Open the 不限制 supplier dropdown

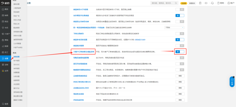click(x=174, y=28)
